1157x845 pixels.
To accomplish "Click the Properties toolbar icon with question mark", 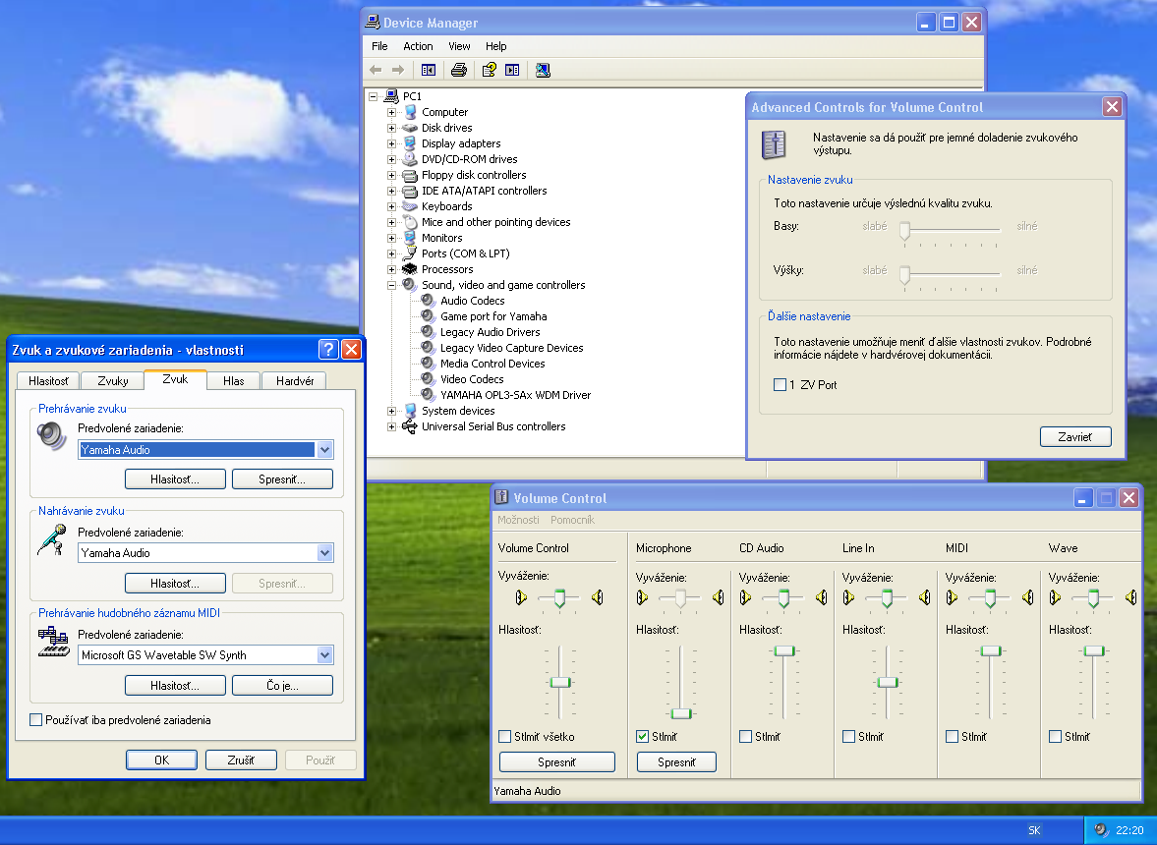I will [x=489, y=70].
